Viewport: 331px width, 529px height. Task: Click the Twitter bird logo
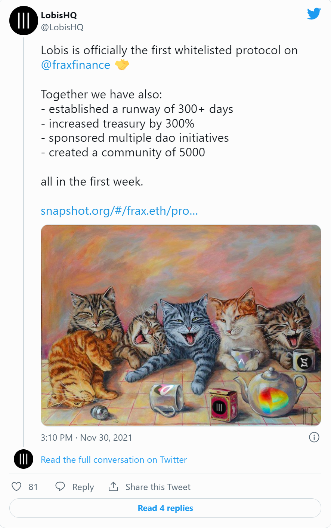tap(314, 14)
